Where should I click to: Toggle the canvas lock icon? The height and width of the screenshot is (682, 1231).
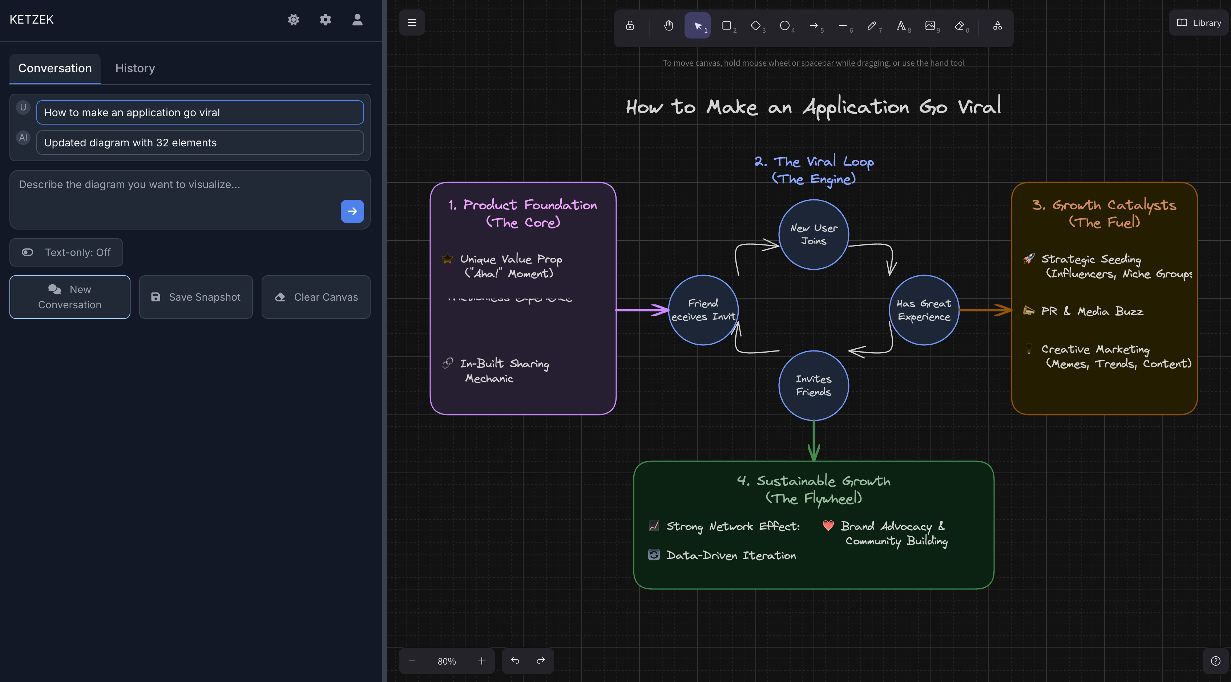(630, 25)
